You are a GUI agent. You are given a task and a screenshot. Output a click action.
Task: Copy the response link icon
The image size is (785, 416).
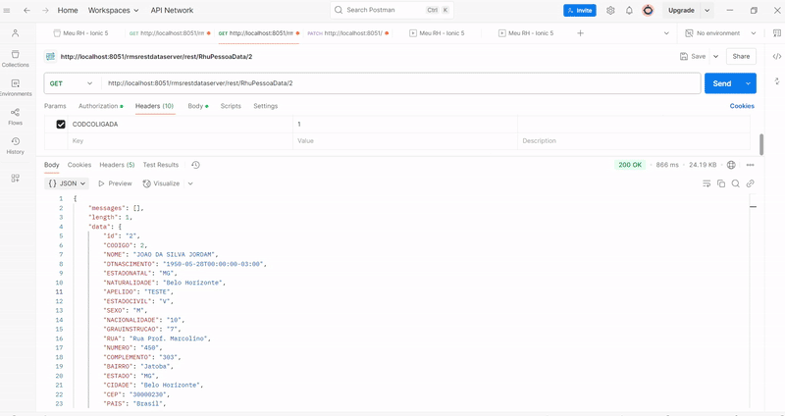(750, 183)
